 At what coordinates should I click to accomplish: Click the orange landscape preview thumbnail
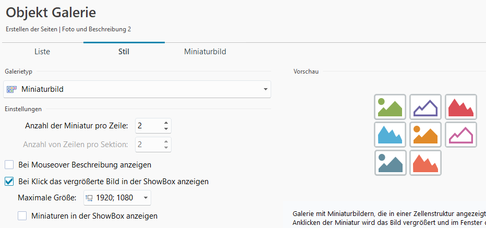426,135
